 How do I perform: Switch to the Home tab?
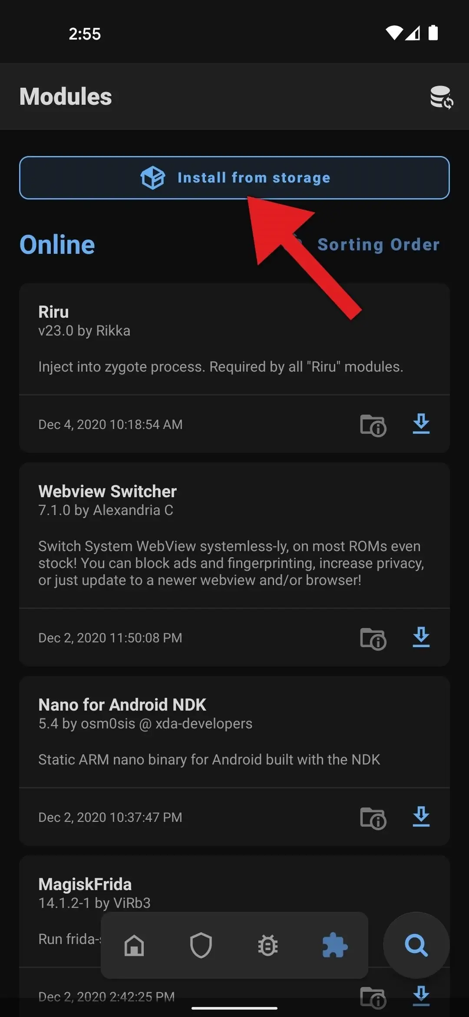[x=135, y=945]
